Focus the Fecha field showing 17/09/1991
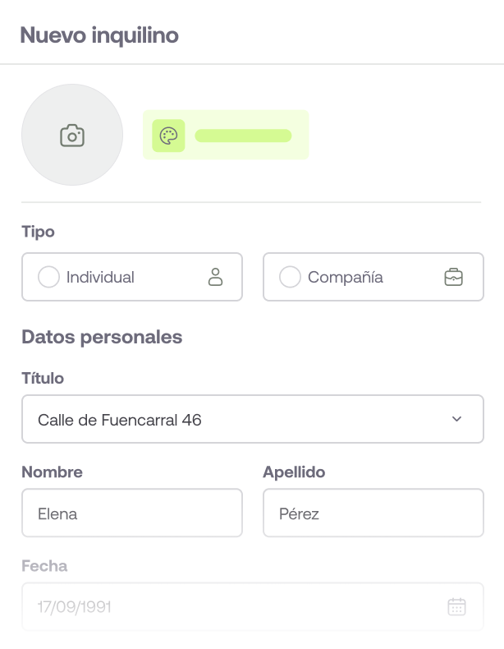This screenshot has height=649, width=504. (230, 607)
